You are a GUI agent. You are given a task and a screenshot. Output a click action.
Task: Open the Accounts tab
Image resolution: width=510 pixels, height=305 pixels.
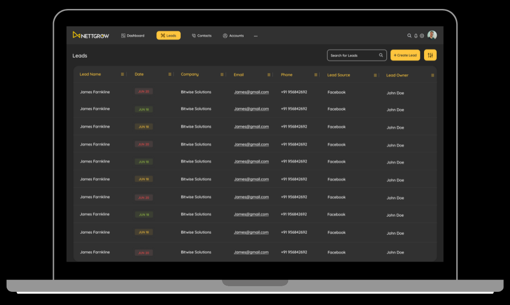pyautogui.click(x=233, y=36)
